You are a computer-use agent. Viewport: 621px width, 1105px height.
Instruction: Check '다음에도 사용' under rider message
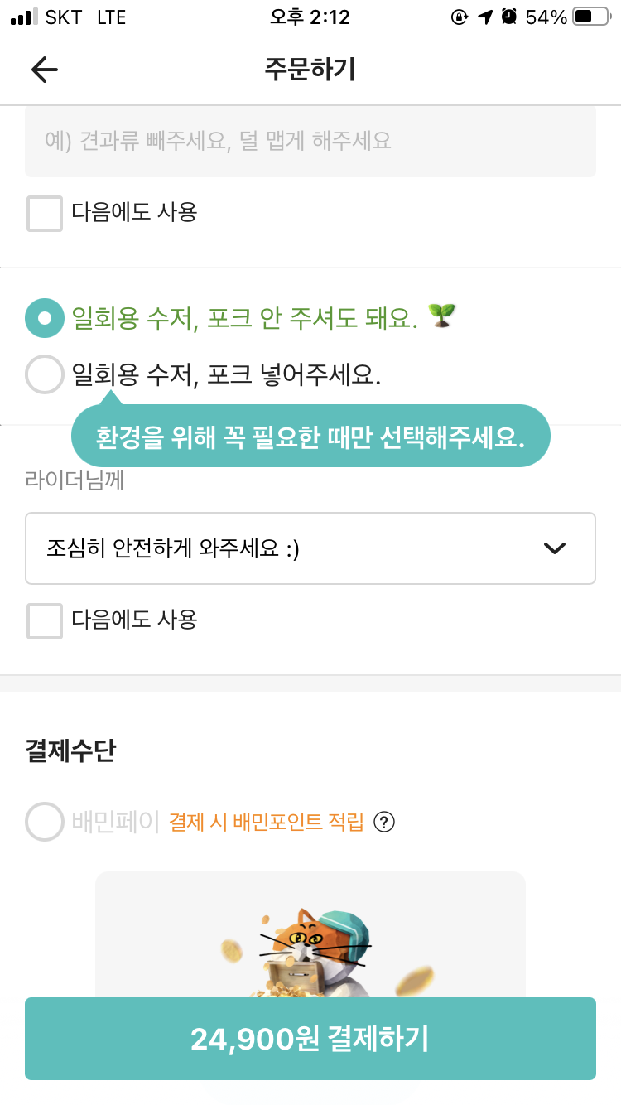coord(45,621)
